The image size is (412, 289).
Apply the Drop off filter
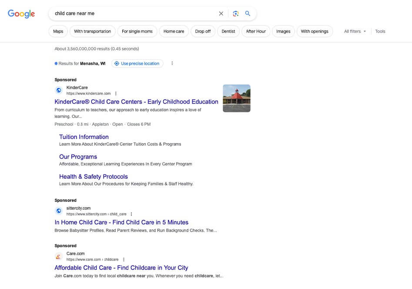pyautogui.click(x=203, y=31)
